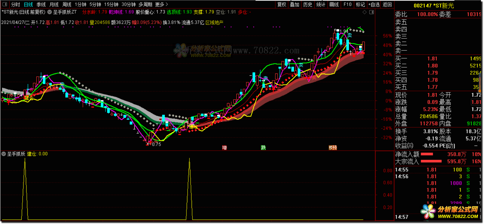
Task: Click the *ST新光(日线,前复权) chart label
Action: [x=23, y=12]
